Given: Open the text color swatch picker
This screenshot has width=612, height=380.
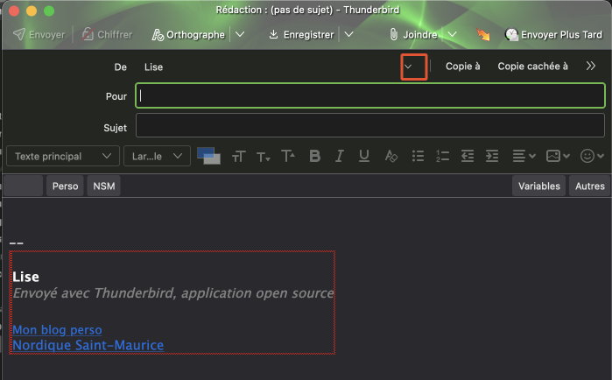Looking at the screenshot, I should [208, 156].
